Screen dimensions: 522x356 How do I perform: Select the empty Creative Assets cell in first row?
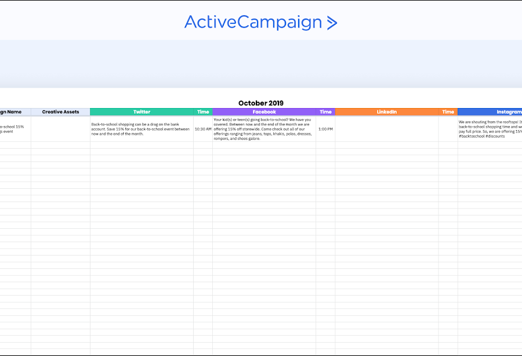tap(60, 129)
